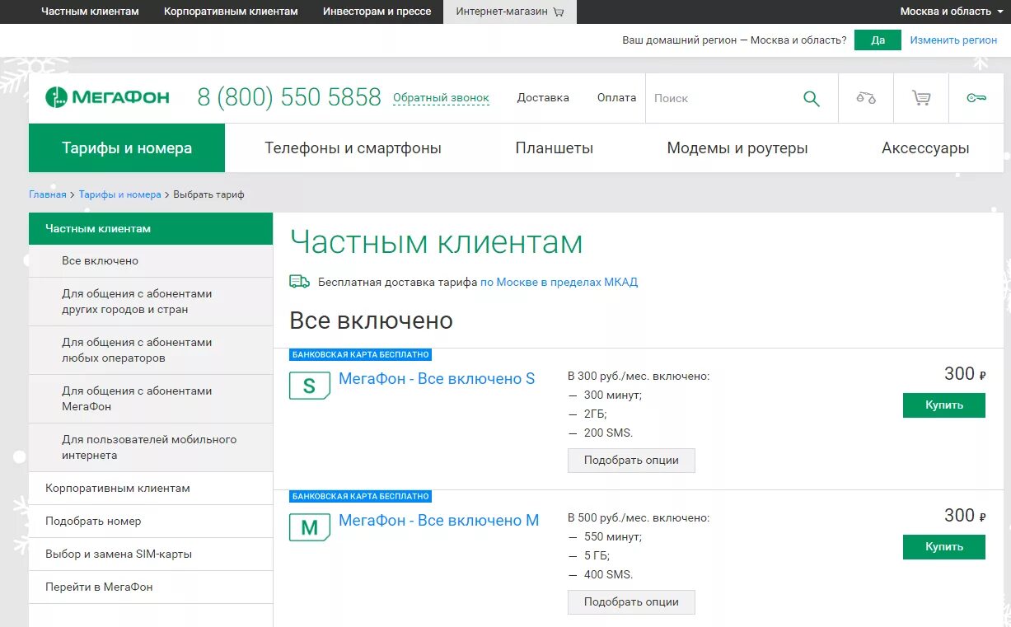
Task: Select the Интернет-магазин tab
Action: coord(510,12)
